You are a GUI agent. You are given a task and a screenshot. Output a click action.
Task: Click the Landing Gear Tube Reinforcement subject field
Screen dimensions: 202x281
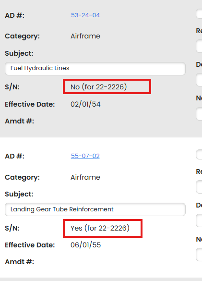[95, 209]
